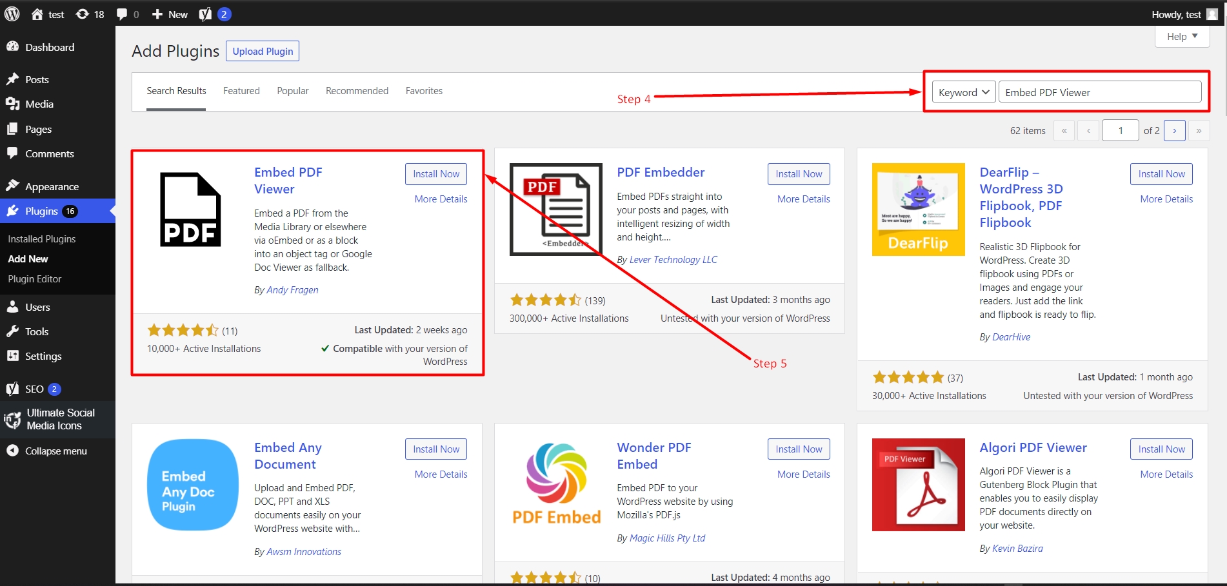1227x586 pixels.
Task: Open the Keyword search type dropdown
Action: [x=964, y=92]
